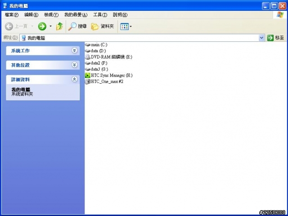Expand the address bar dropdown
The height and width of the screenshot is (216, 288).
261,38
